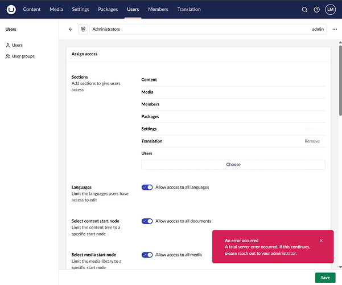Toggle Allow access to all documents
The image size is (342, 285).
click(x=147, y=221)
